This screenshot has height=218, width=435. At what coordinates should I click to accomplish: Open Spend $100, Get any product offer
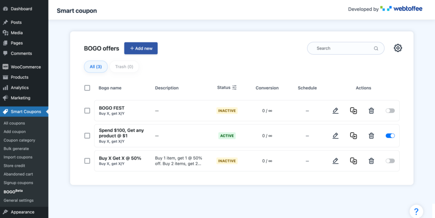tap(121, 133)
